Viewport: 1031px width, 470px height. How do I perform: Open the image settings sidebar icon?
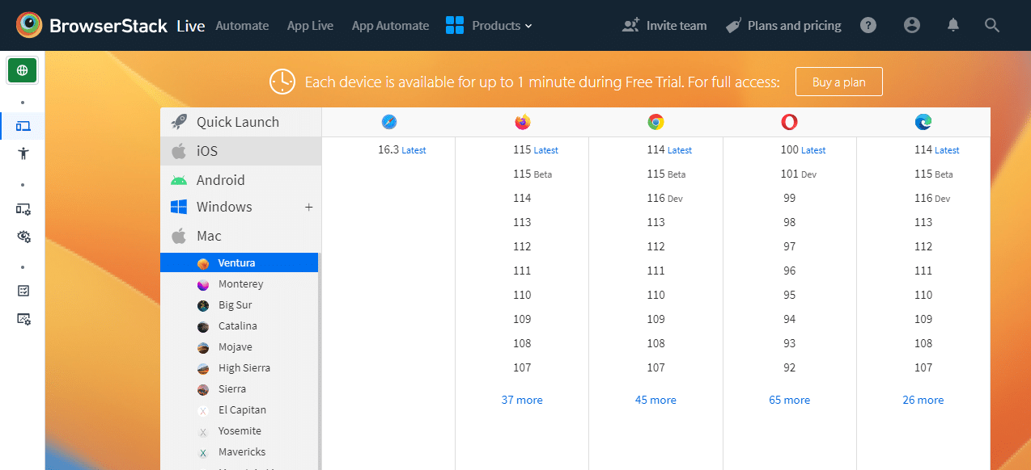click(x=23, y=318)
